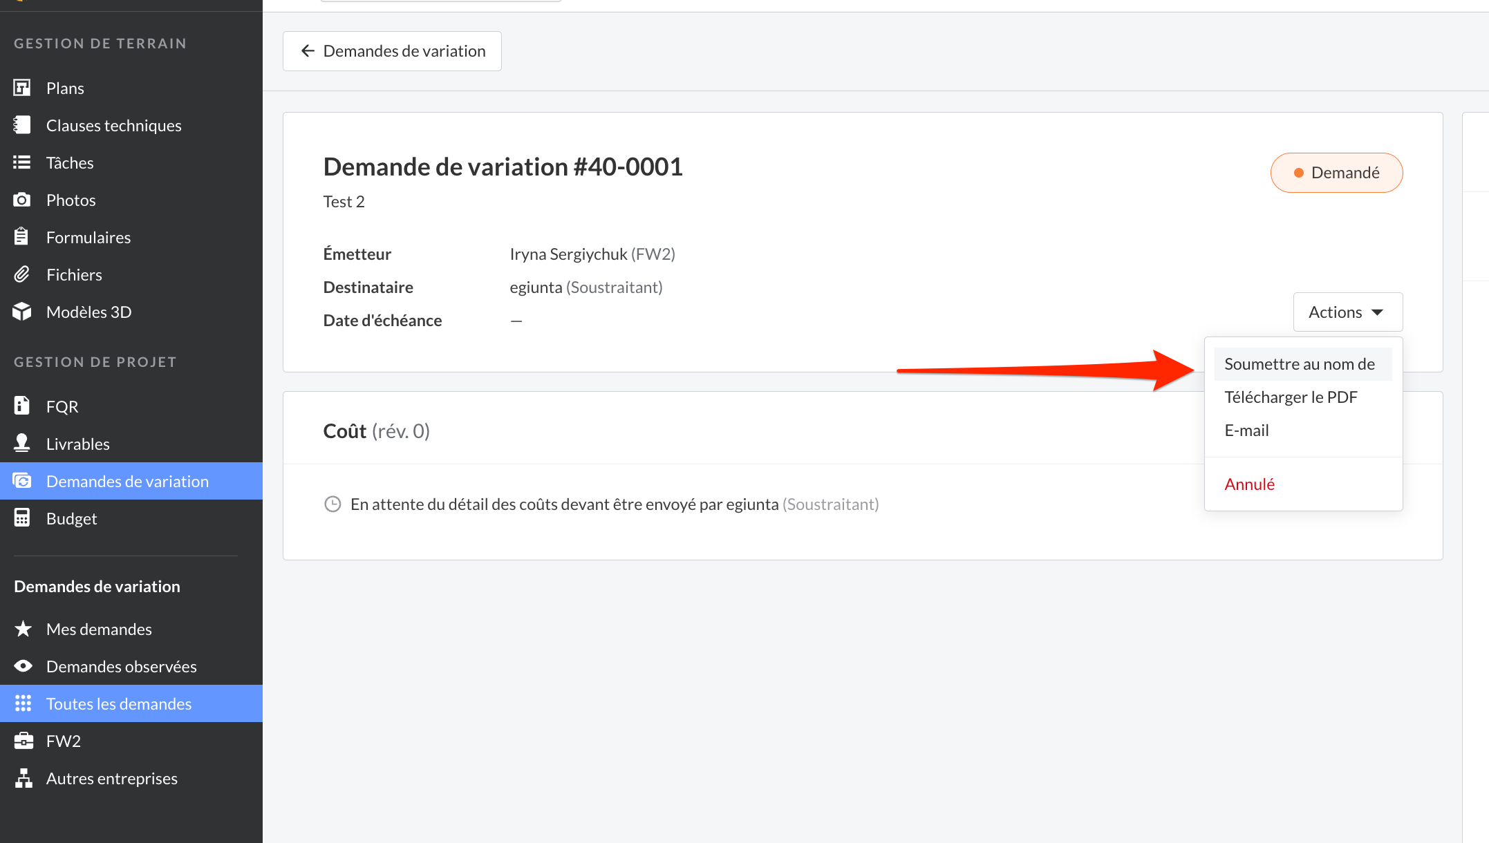The height and width of the screenshot is (843, 1489).
Task: Choose Télécharger le PDF option
Action: (x=1291, y=397)
